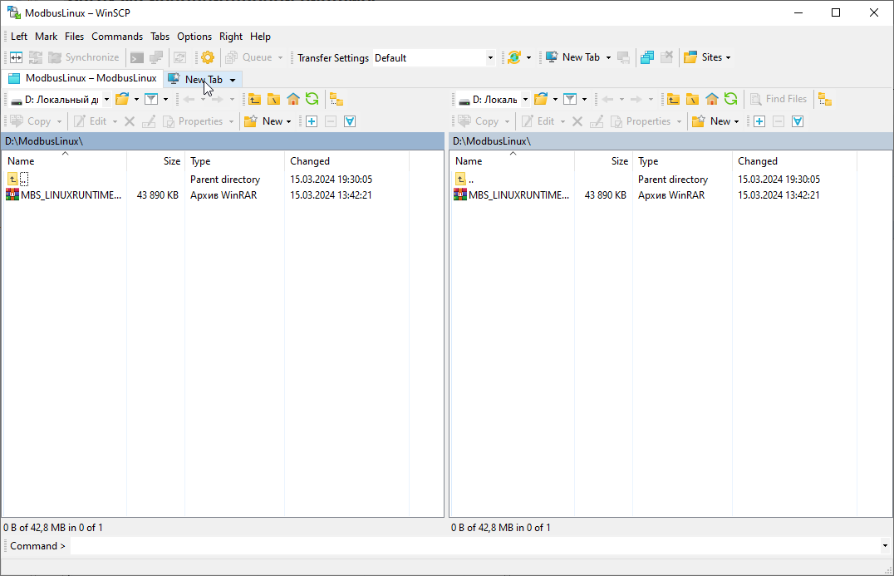Select MBS_LINUXRUNTIME archive in right panel
Image resolution: width=894 pixels, height=576 pixels.
pos(518,195)
